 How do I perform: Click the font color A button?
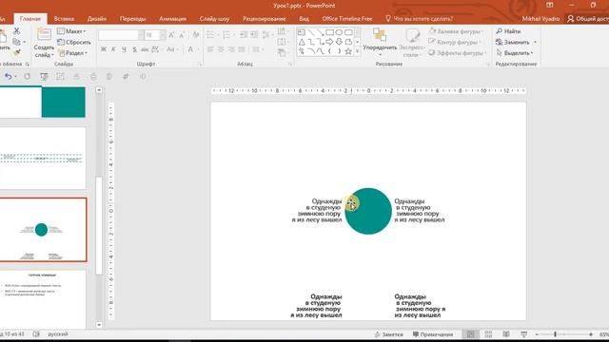click(x=190, y=49)
